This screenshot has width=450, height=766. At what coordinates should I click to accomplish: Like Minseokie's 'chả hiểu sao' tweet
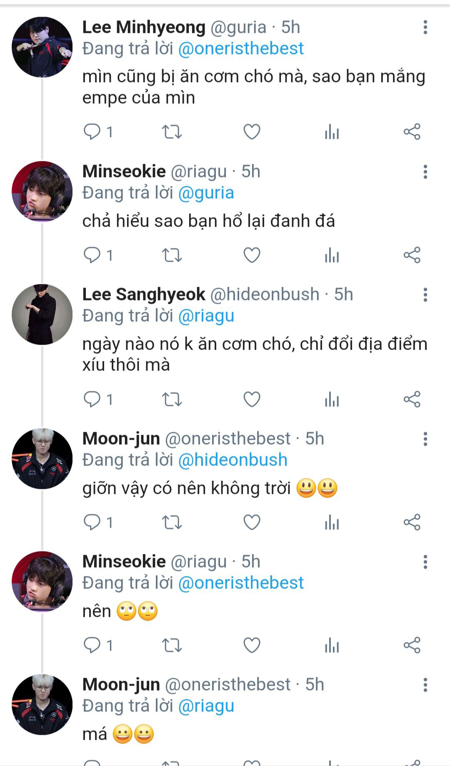point(252,255)
